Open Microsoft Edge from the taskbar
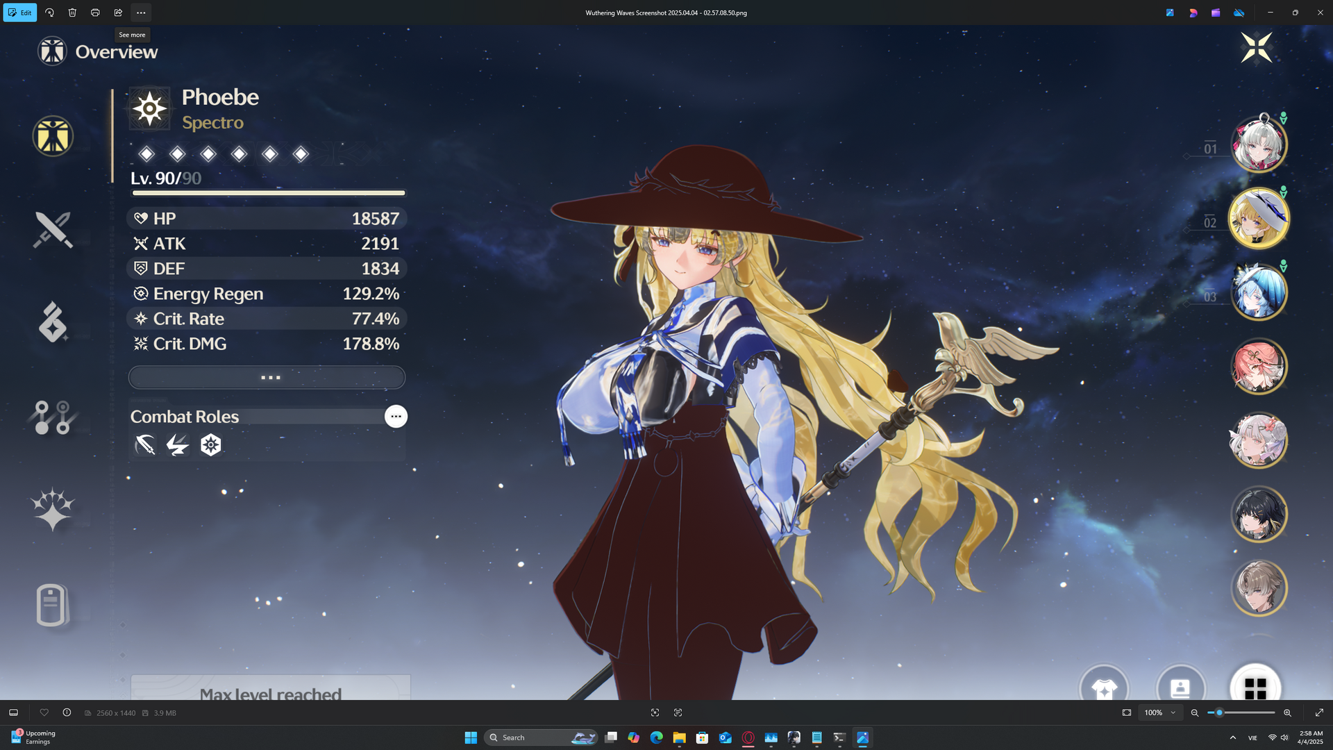Viewport: 1333px width, 750px height. (656, 737)
